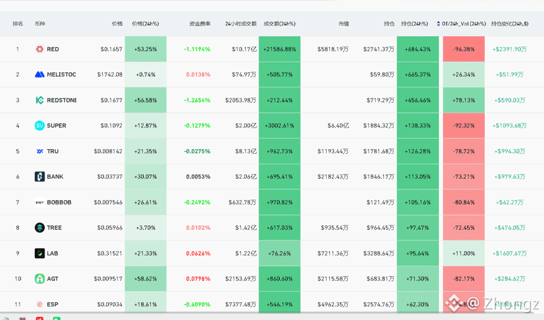Click ESP's -0.6090% funding rate

(197, 304)
